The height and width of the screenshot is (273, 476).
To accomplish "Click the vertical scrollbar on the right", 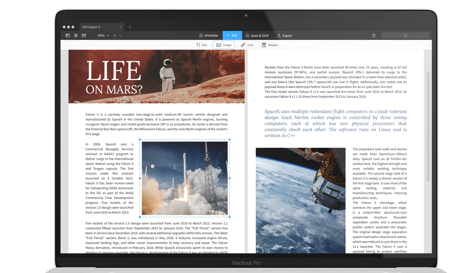I will coord(428,127).
